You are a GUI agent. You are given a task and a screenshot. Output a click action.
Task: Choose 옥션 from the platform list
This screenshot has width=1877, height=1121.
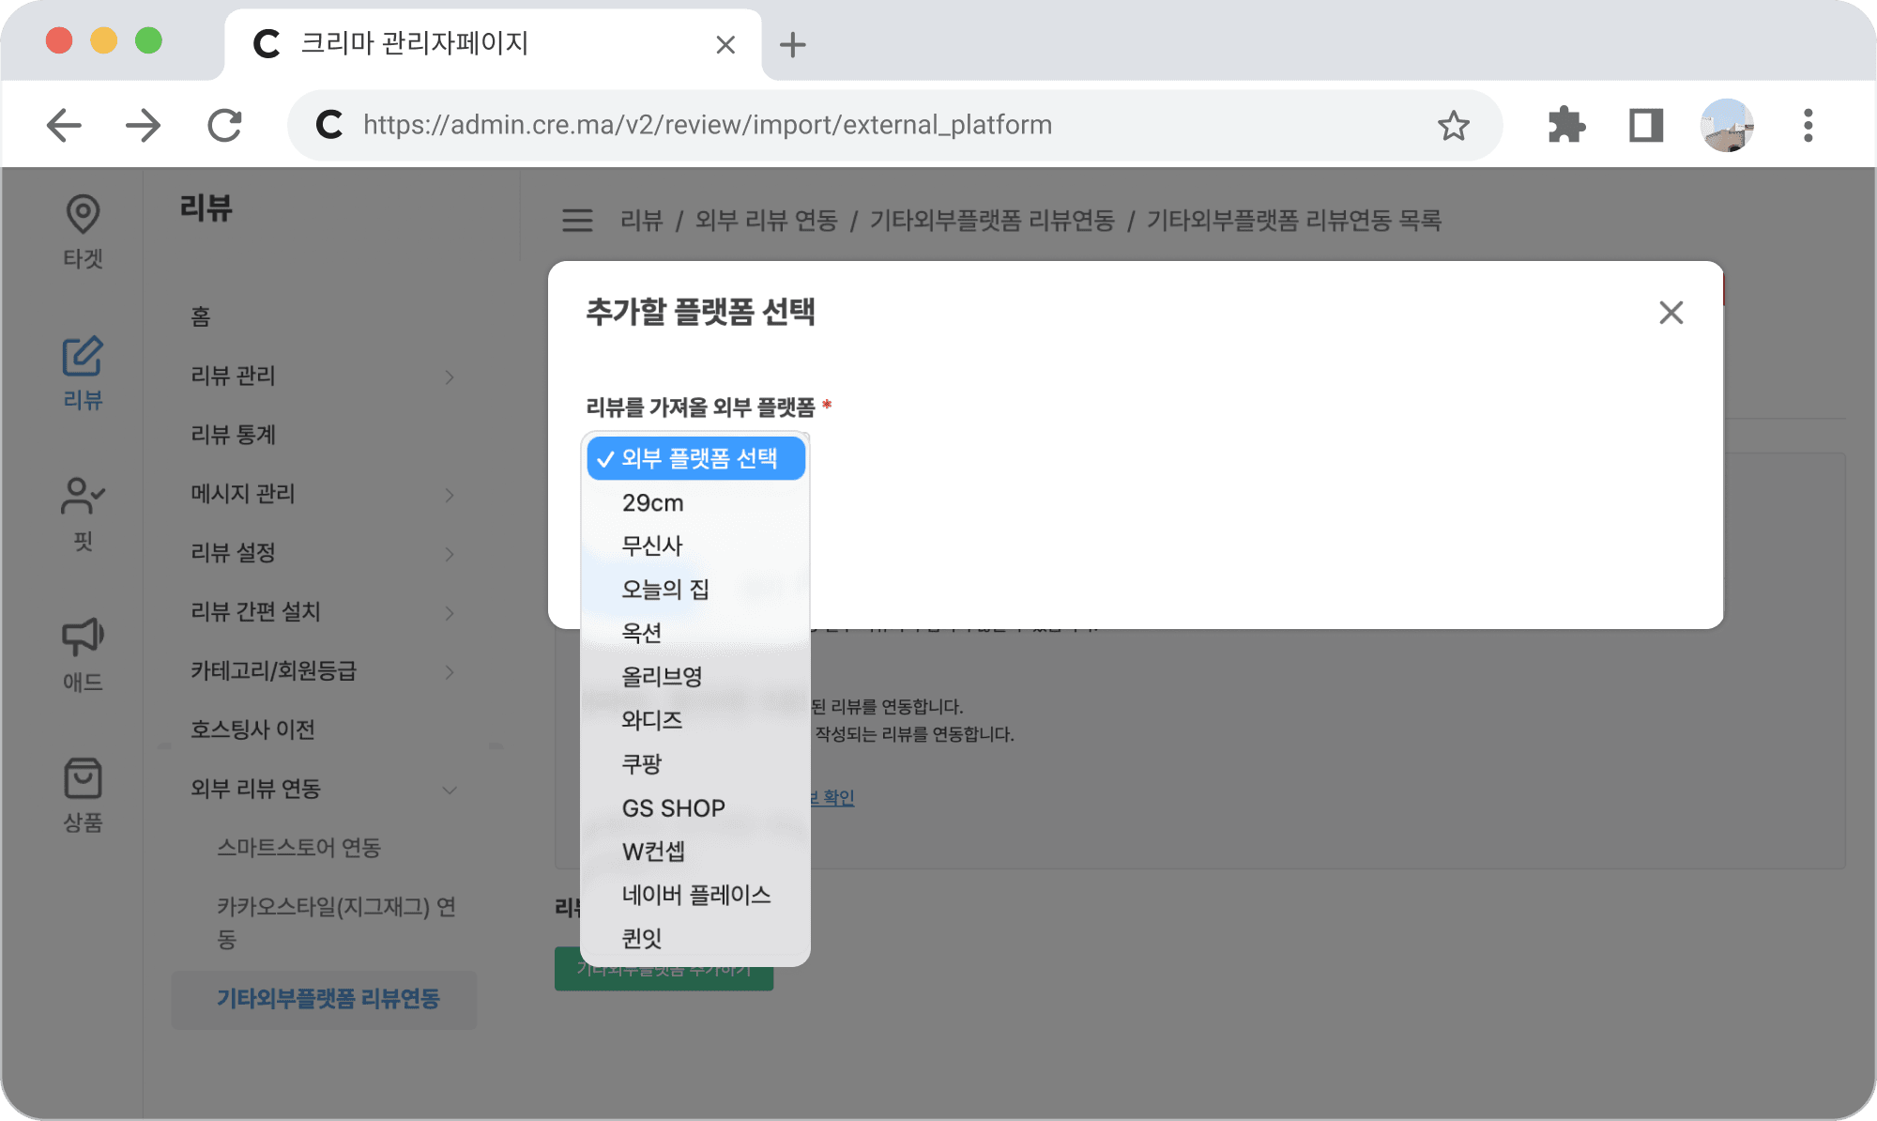[x=695, y=633]
